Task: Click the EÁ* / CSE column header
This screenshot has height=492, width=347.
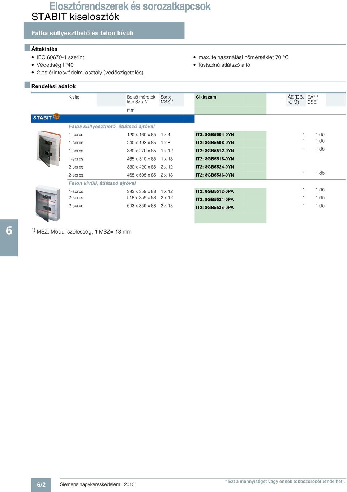Action: (313, 99)
